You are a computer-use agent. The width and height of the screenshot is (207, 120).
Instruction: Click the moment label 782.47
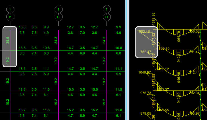point(145,52)
